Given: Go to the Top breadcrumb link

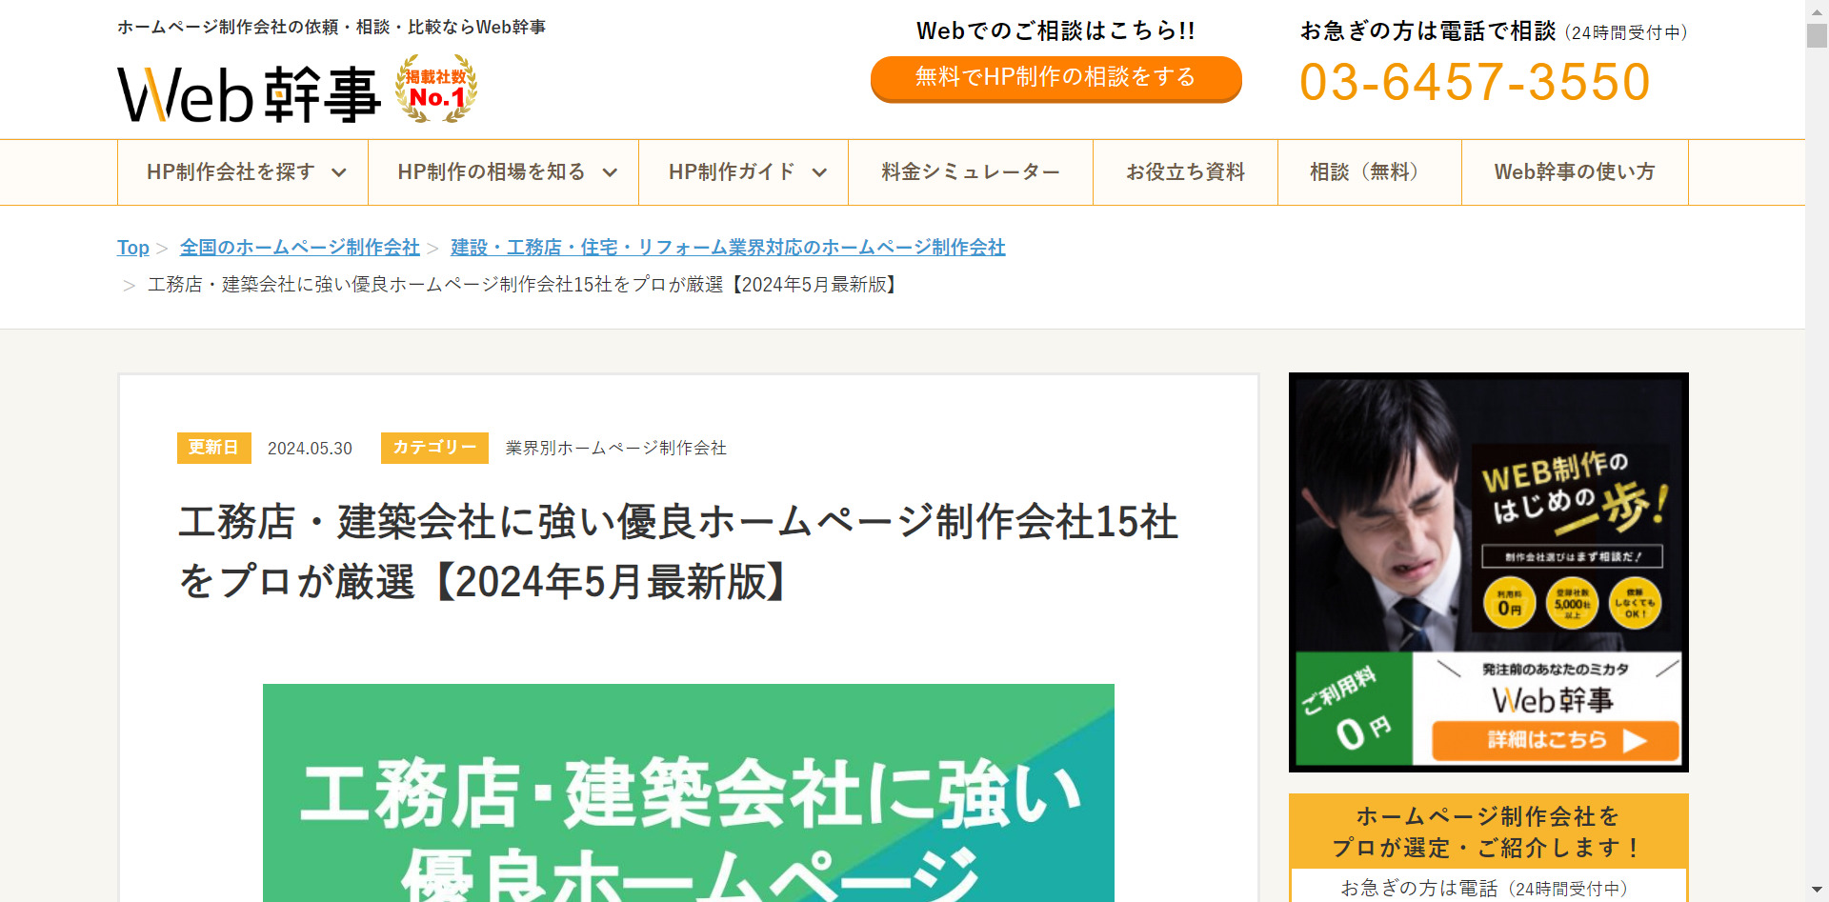Looking at the screenshot, I should click(x=133, y=248).
